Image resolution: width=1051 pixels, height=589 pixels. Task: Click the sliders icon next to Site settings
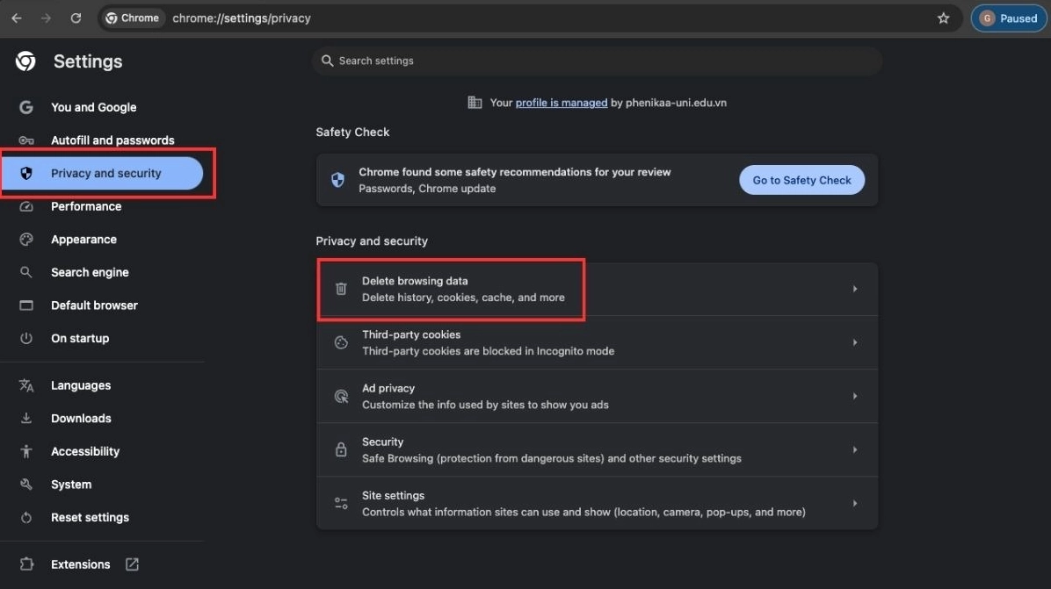click(x=341, y=503)
